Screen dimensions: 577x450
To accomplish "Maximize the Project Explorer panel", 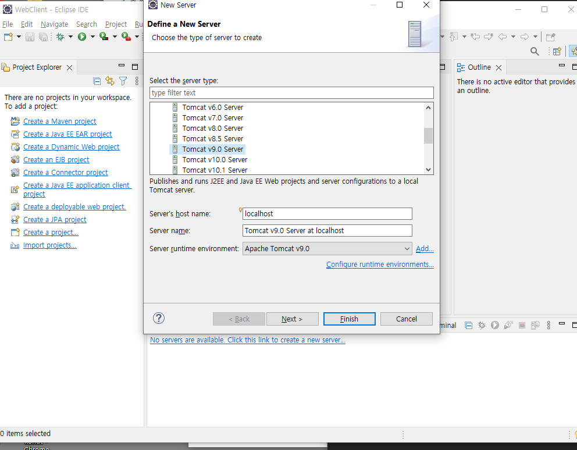I will [x=135, y=67].
